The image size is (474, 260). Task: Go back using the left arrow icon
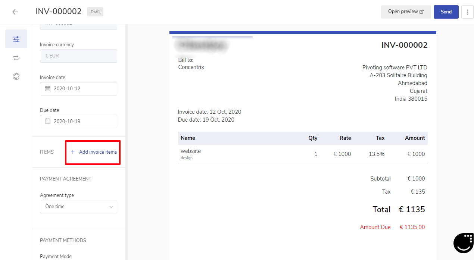[x=15, y=12]
